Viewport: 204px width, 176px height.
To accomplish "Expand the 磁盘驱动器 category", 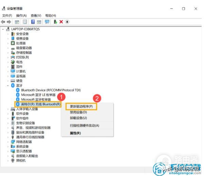I will click(8, 48).
